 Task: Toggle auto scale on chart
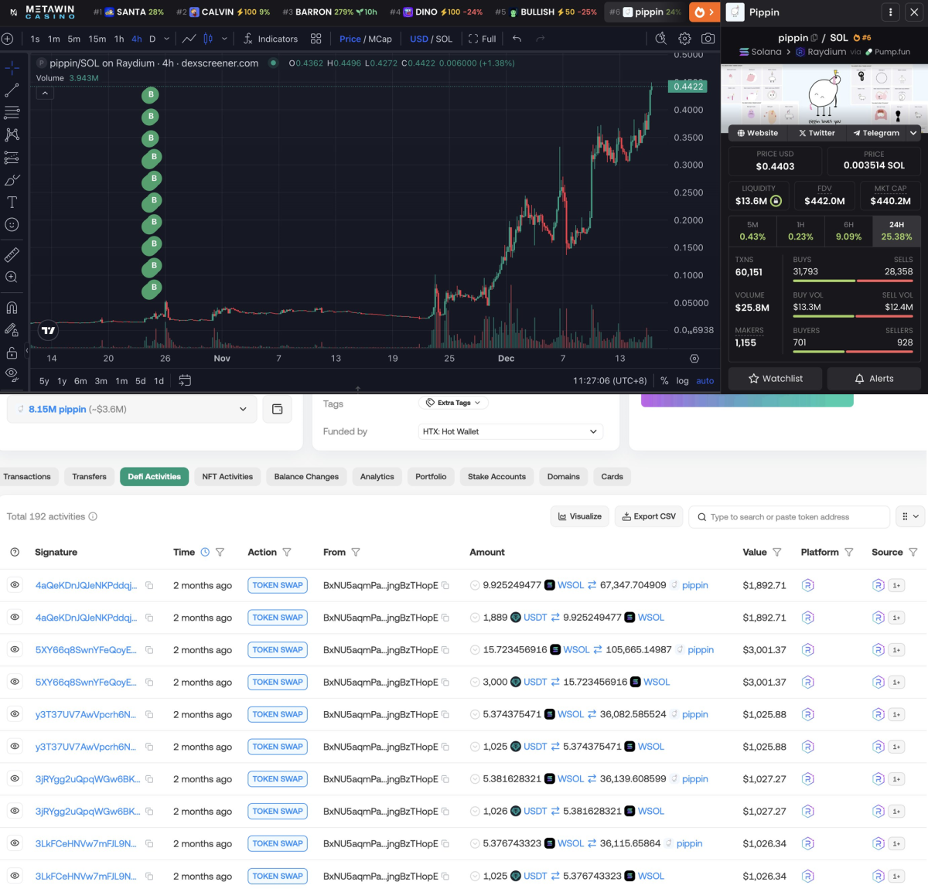point(705,380)
